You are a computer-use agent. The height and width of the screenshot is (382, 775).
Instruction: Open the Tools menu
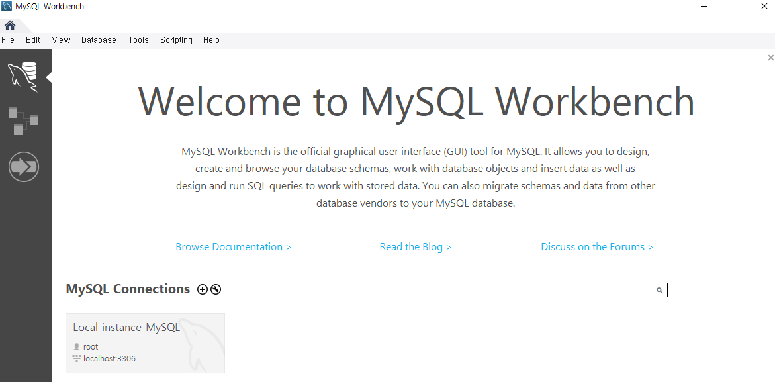coord(138,40)
